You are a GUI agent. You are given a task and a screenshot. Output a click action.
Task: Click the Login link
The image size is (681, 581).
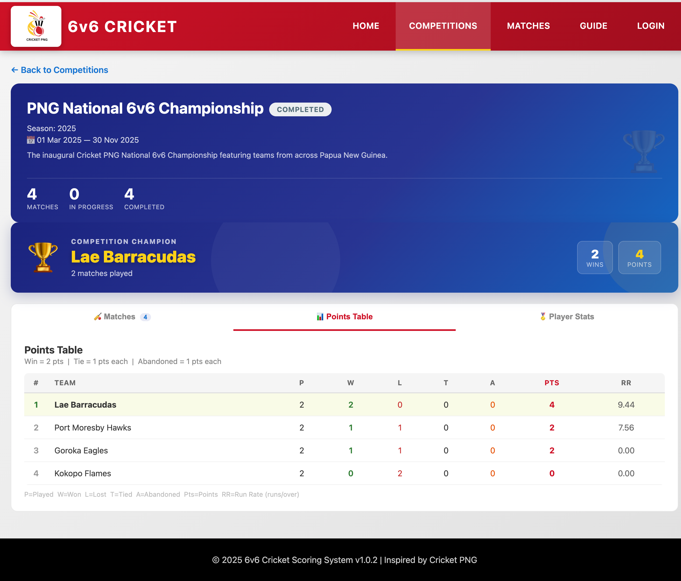(x=650, y=26)
